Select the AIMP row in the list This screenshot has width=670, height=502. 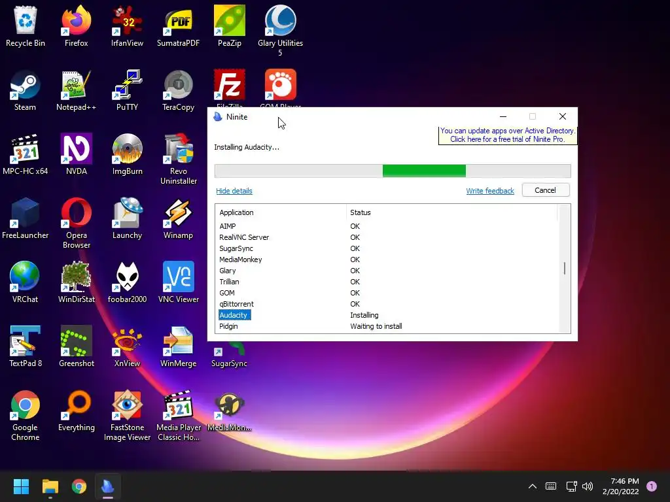click(387, 226)
